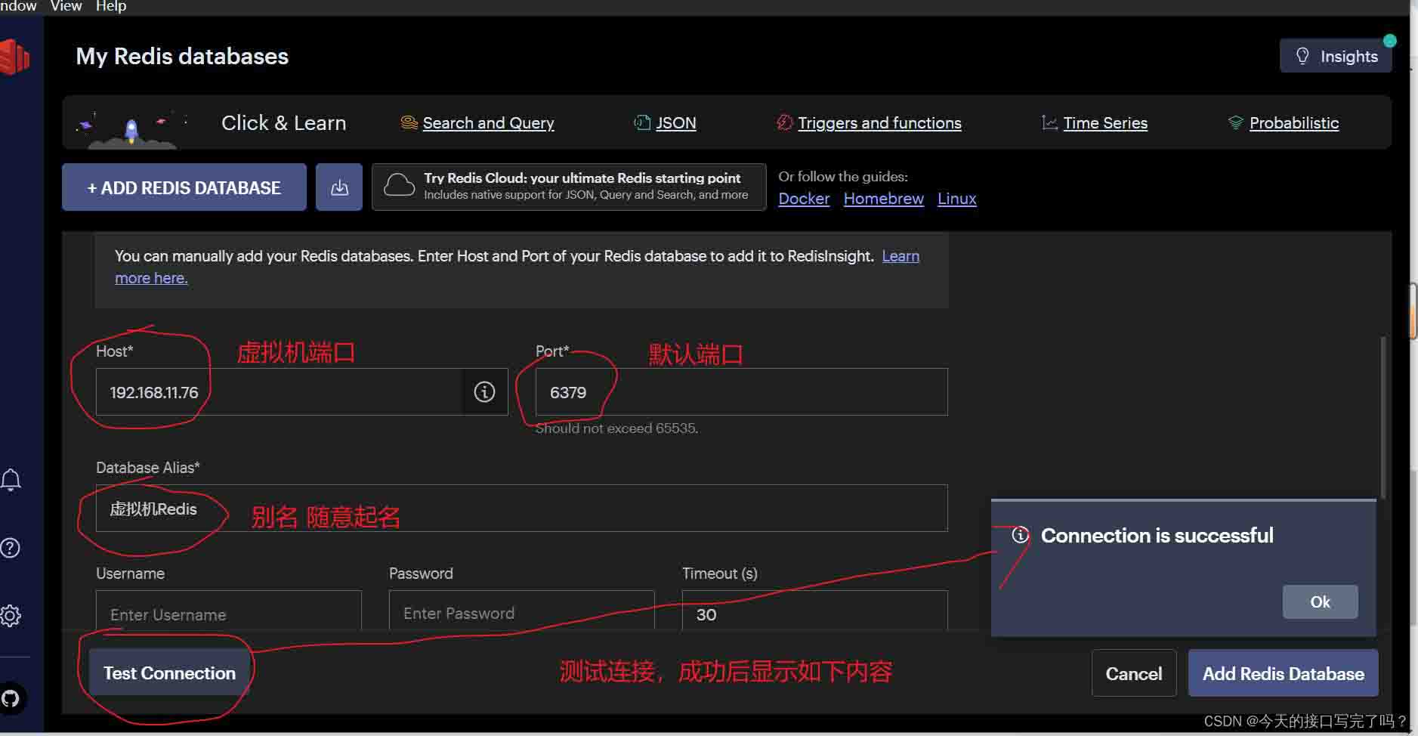Click the Click & Learn text
The width and height of the screenshot is (1418, 736).
click(x=283, y=122)
